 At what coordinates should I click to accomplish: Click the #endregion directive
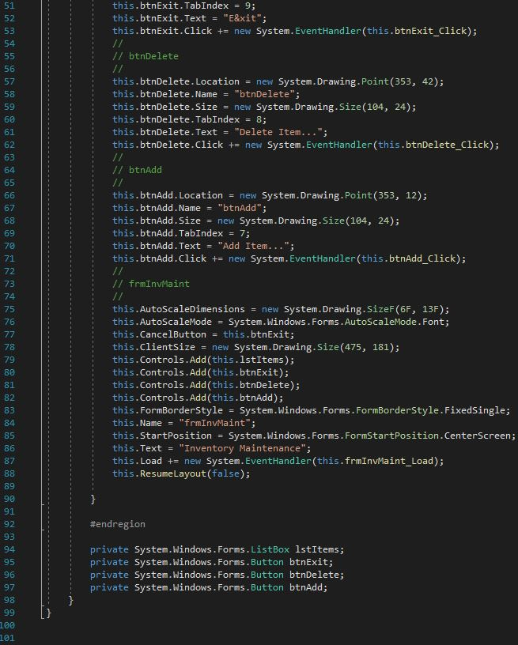tap(118, 525)
